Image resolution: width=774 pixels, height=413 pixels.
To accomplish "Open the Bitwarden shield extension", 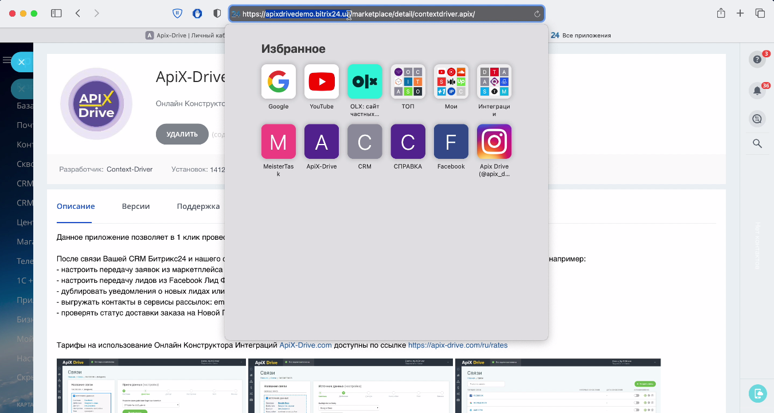I will pyautogui.click(x=178, y=13).
